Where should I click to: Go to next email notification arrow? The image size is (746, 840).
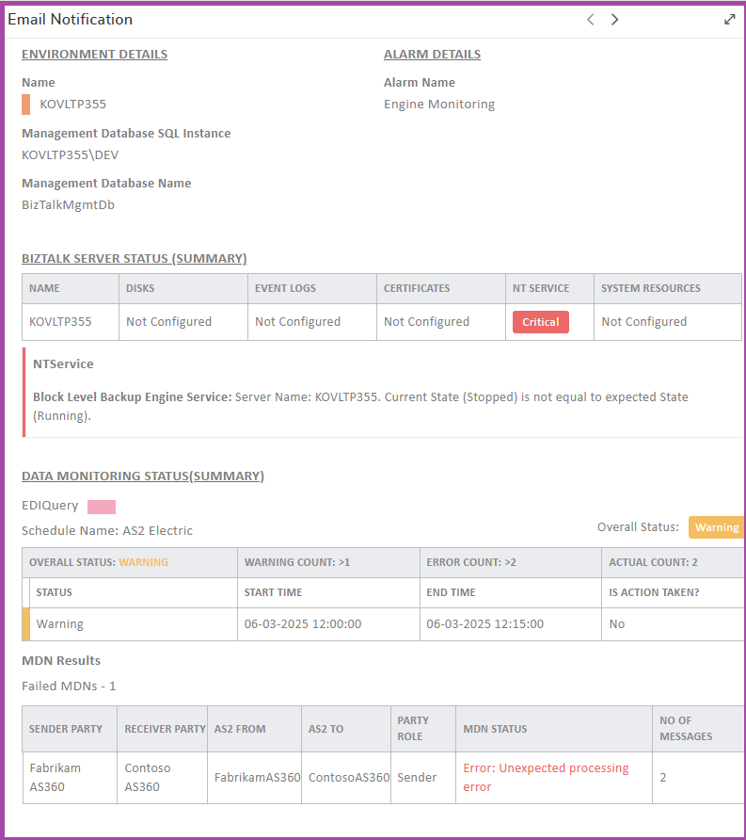coord(614,20)
